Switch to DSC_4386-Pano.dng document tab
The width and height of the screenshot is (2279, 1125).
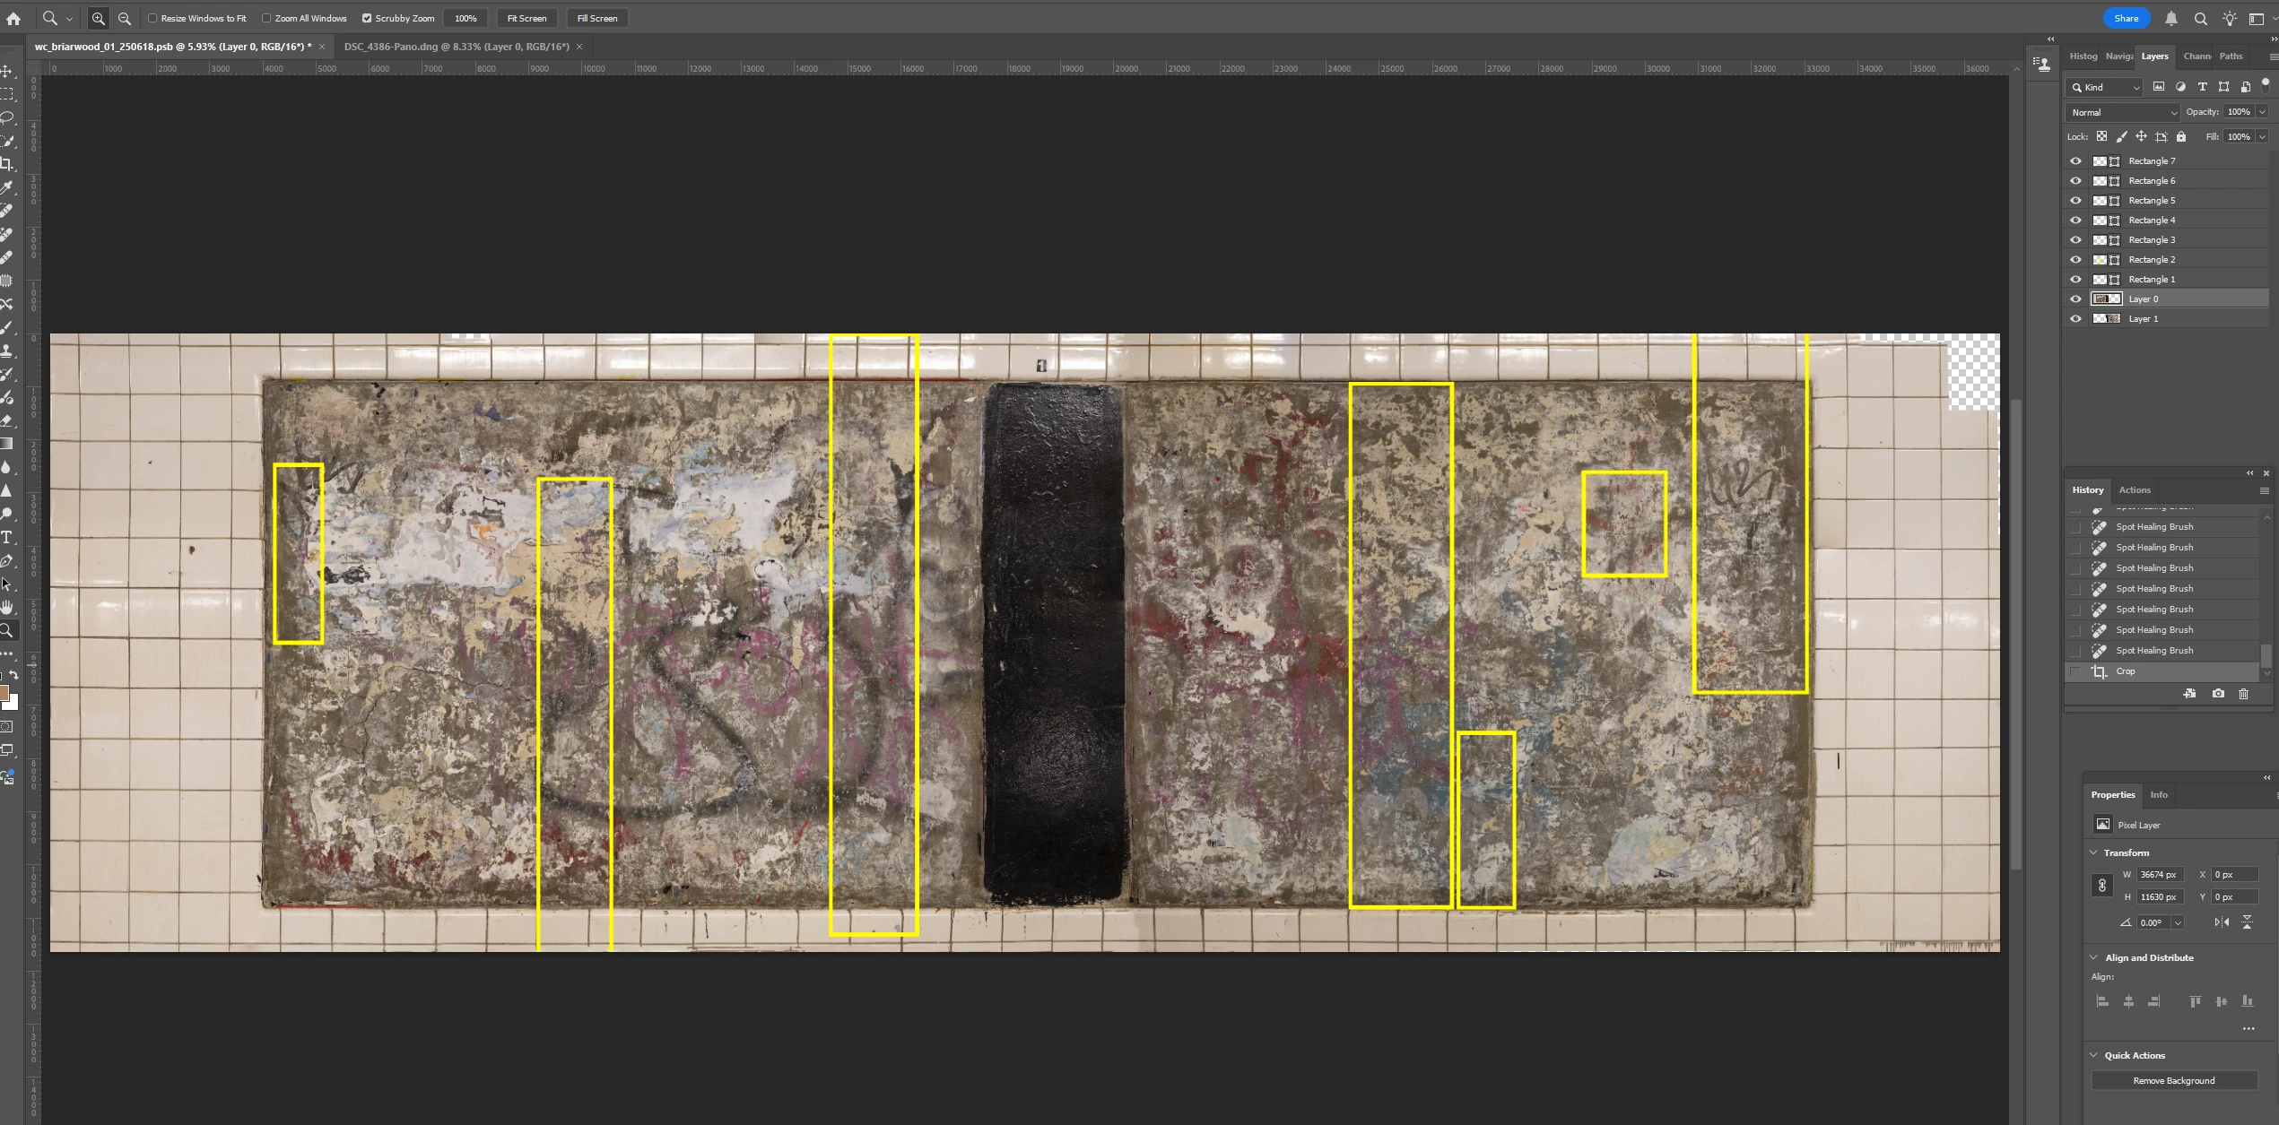457,47
